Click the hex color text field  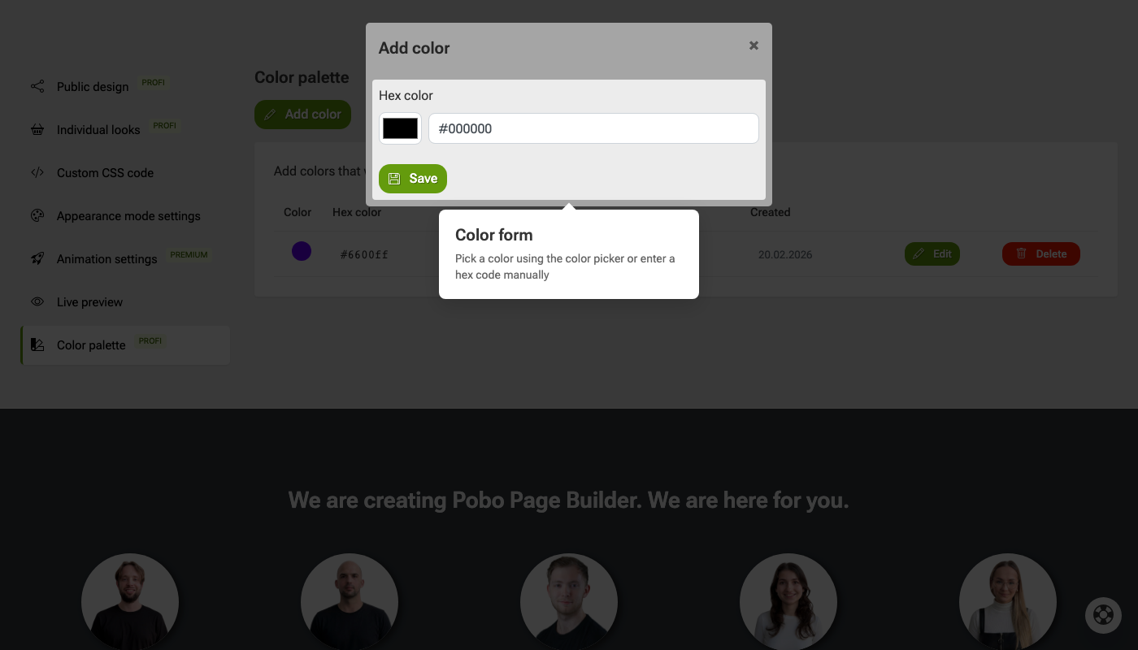(x=593, y=128)
